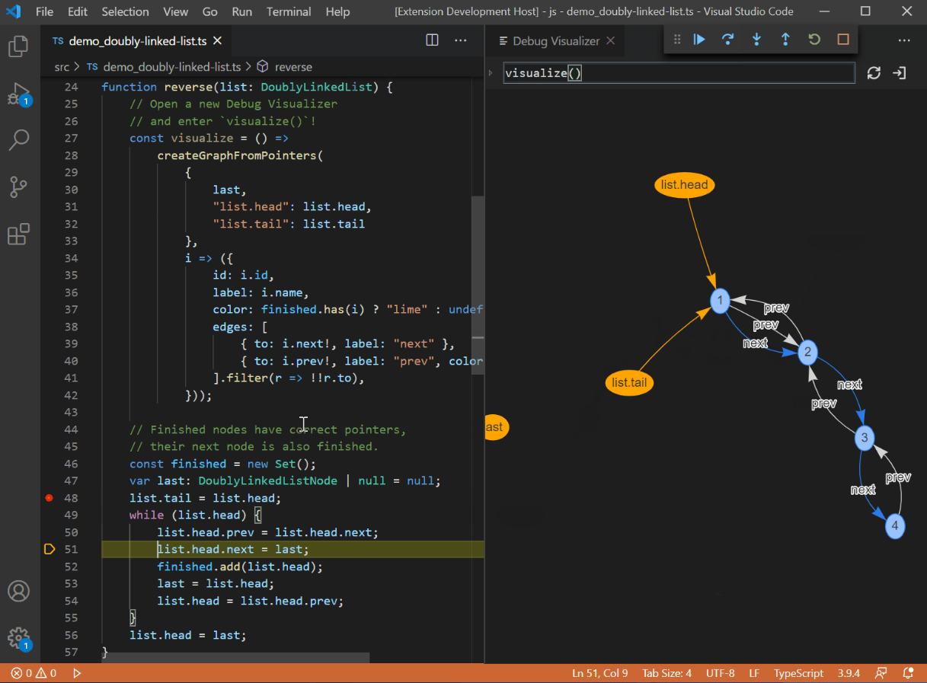Screen dimensions: 927x683
Task: Open the Run and Debug view
Action: (19, 94)
